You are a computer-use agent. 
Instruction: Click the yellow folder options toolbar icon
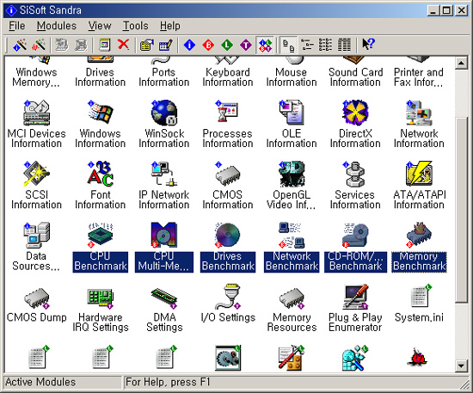pyautogui.click(x=146, y=45)
